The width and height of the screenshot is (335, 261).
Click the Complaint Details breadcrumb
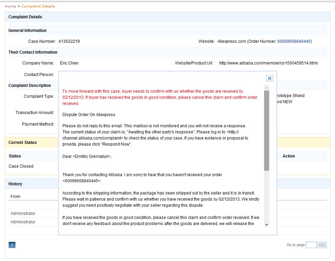click(x=38, y=6)
